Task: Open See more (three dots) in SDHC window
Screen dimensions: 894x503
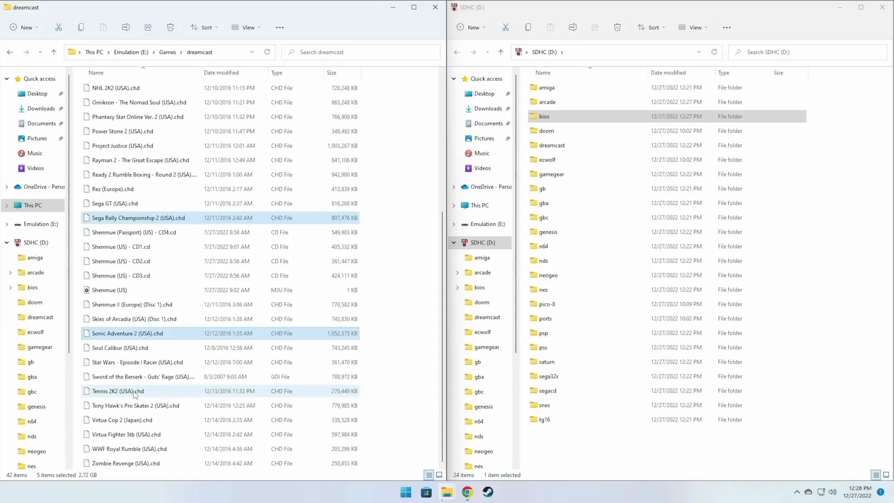Action: coord(727,27)
